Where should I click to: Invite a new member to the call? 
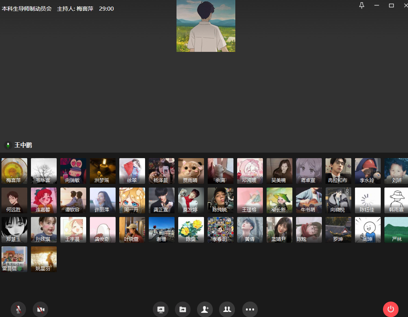[x=205, y=309]
